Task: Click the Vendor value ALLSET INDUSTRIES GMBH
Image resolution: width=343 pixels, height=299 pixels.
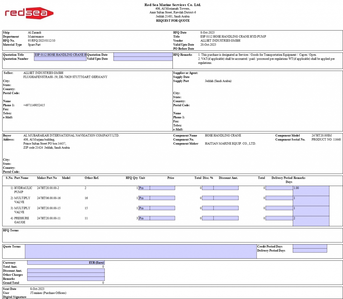Action: [x=220, y=41]
